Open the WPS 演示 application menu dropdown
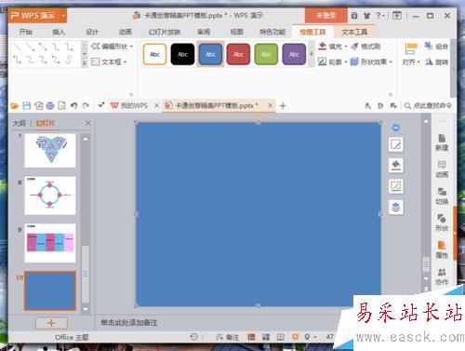 click(63, 16)
